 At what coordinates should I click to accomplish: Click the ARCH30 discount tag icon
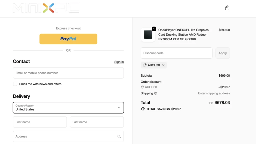click(x=144, y=65)
